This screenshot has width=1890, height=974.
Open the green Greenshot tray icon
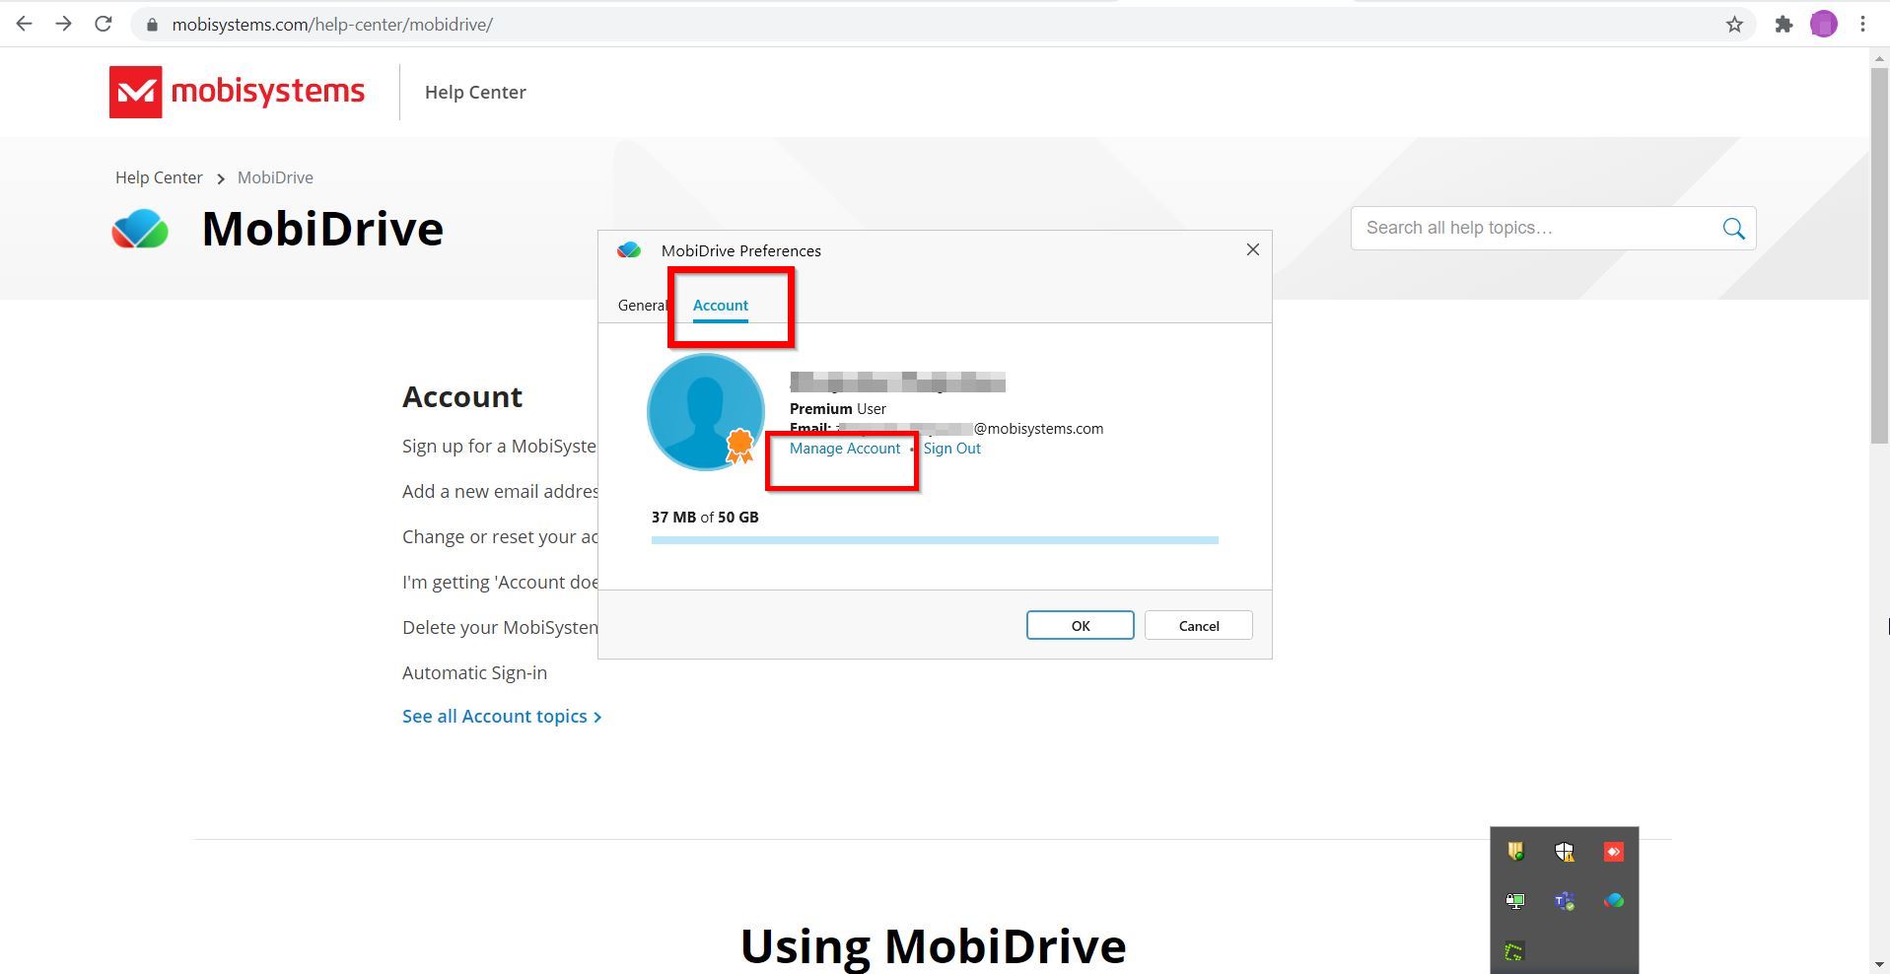click(x=1514, y=951)
